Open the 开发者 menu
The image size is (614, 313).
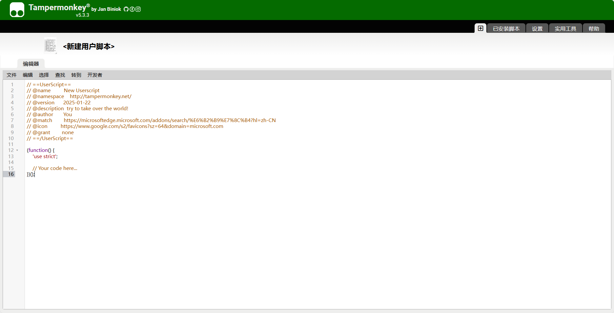95,75
